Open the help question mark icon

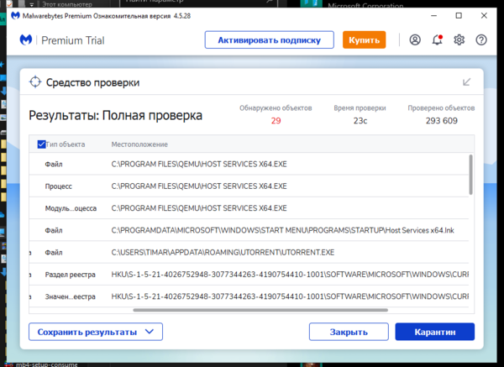(481, 39)
